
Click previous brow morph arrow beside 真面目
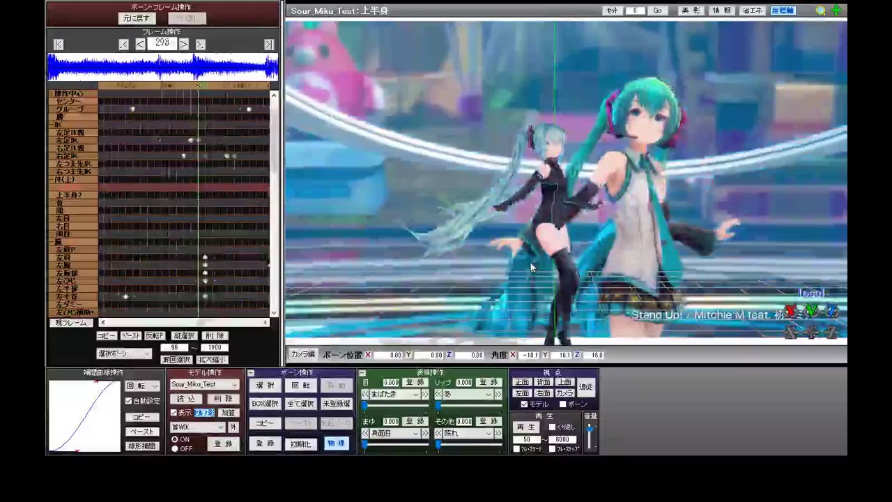click(365, 434)
